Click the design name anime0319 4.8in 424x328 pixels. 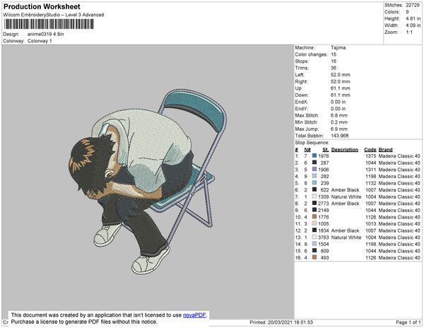(45, 34)
